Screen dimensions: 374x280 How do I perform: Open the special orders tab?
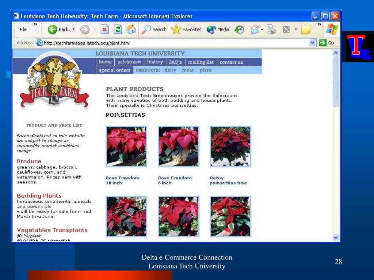click(x=115, y=70)
